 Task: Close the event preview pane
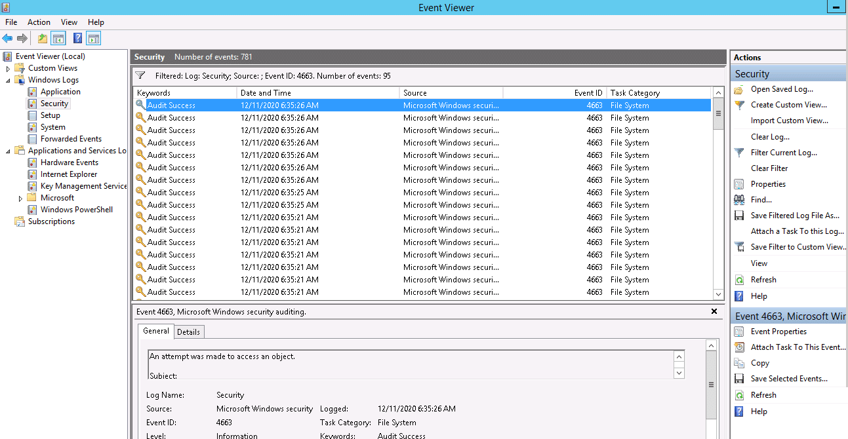coord(714,311)
